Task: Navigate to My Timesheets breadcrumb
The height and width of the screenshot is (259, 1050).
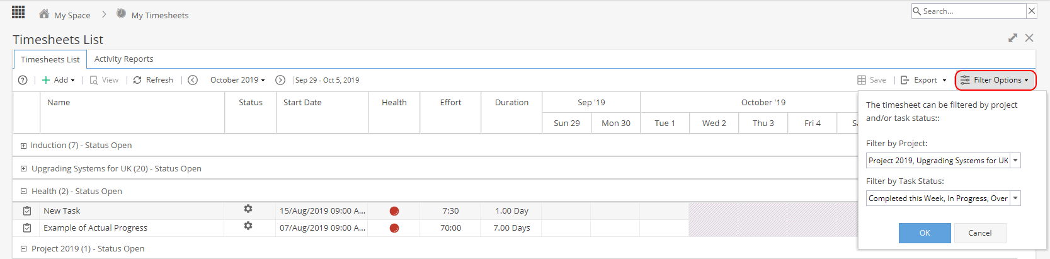Action: point(160,15)
